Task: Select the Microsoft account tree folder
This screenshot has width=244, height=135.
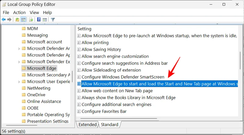Action: pyautogui.click(x=45, y=42)
